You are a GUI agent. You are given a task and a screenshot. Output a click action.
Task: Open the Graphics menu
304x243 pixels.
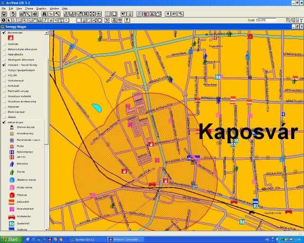(x=41, y=9)
